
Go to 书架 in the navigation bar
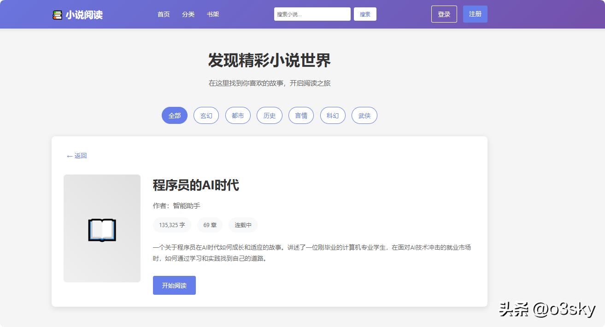[x=213, y=14]
